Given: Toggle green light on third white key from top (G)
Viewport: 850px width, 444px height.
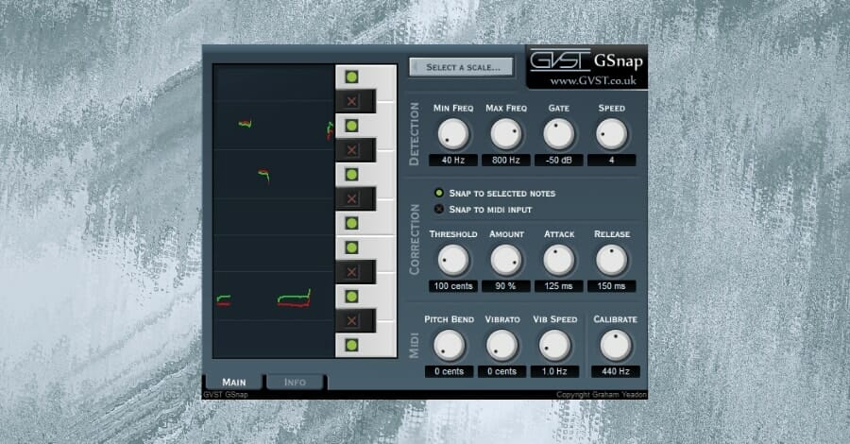Looking at the screenshot, I should (x=351, y=175).
